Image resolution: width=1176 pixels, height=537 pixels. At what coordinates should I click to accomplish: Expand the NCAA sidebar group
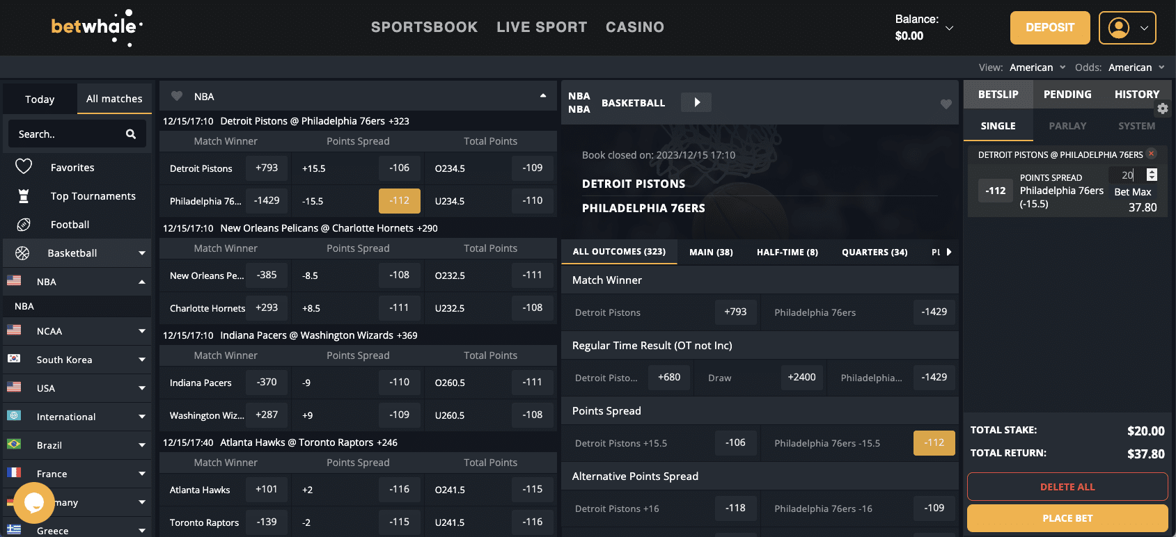coord(142,331)
